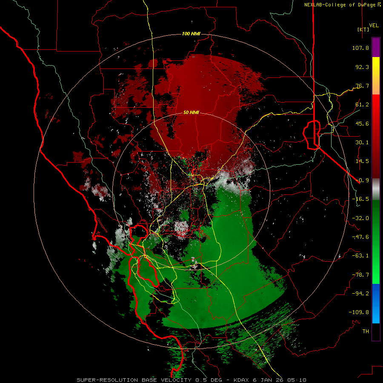383x383 pixels.
Task: Click the 76.7 legend value
Action: [362, 86]
